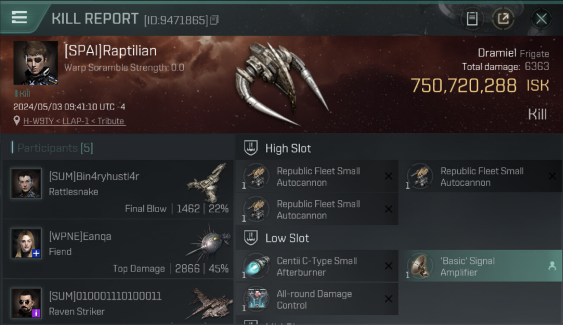Collapse the High Slot section header
This screenshot has height=325, width=563.
point(399,148)
